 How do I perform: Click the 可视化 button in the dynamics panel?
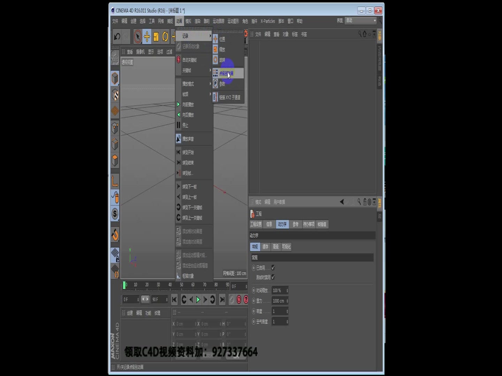tap(286, 247)
